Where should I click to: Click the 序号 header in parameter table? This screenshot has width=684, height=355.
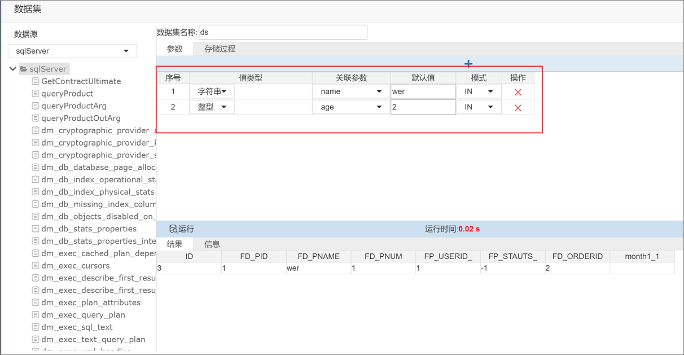tap(173, 78)
